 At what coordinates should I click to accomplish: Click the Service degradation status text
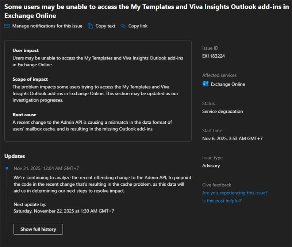pos(222,111)
